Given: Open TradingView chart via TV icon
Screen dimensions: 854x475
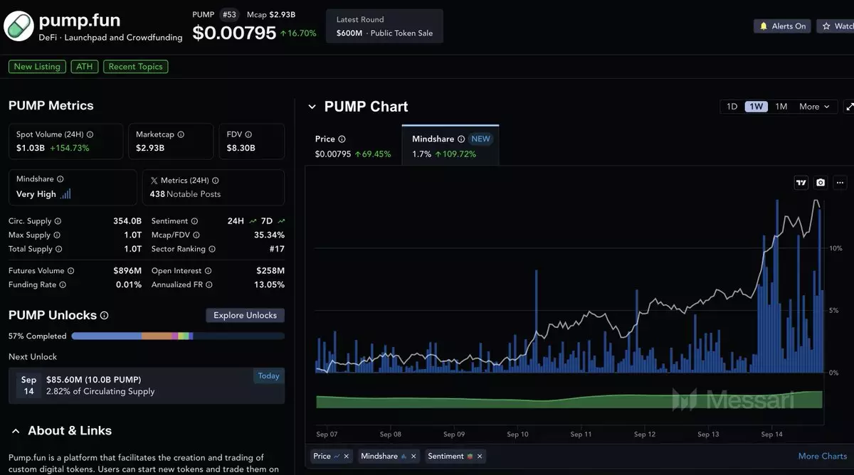Looking at the screenshot, I should pyautogui.click(x=801, y=183).
